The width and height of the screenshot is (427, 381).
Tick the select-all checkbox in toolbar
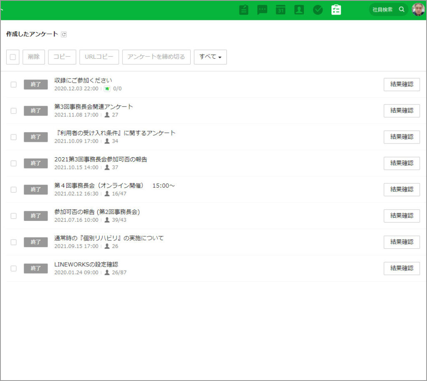(x=13, y=57)
